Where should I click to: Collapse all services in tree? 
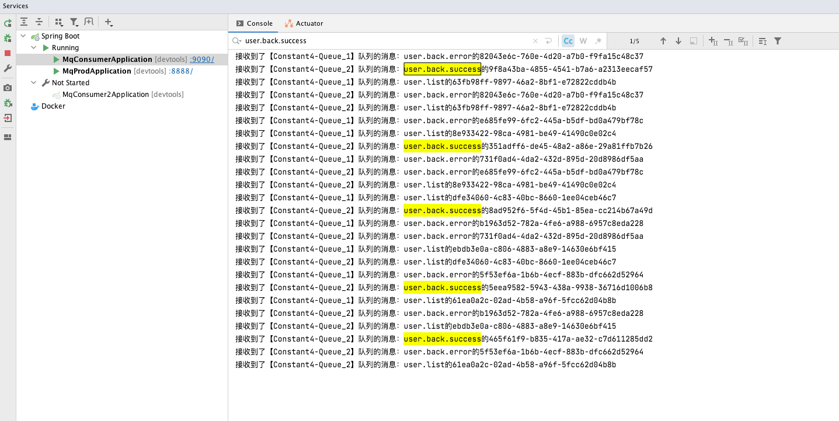pyautogui.click(x=39, y=22)
